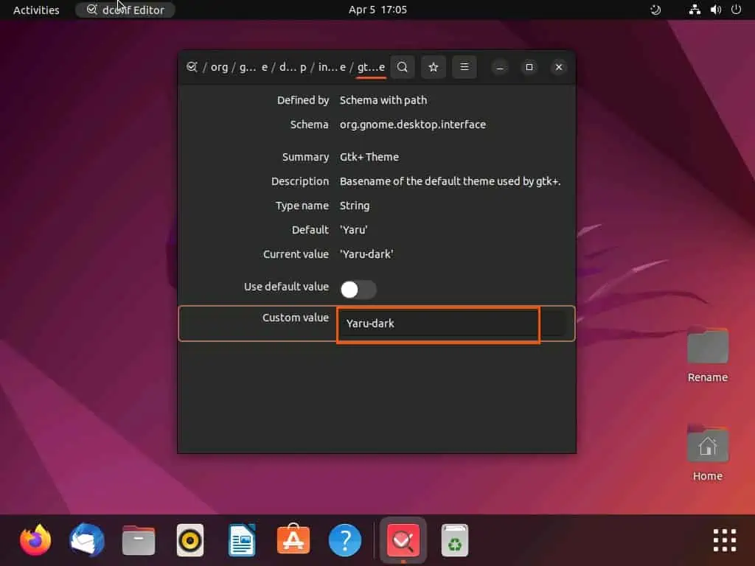The height and width of the screenshot is (566, 755).
Task: Go to the 'in...e' interface path segment
Action: click(x=332, y=67)
